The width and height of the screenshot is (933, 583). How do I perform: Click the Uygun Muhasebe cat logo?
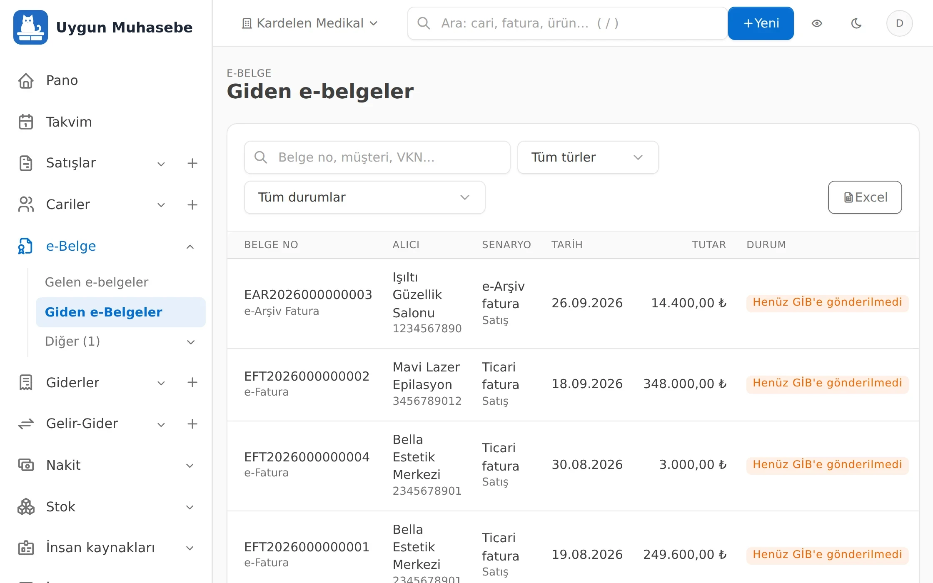click(30, 27)
